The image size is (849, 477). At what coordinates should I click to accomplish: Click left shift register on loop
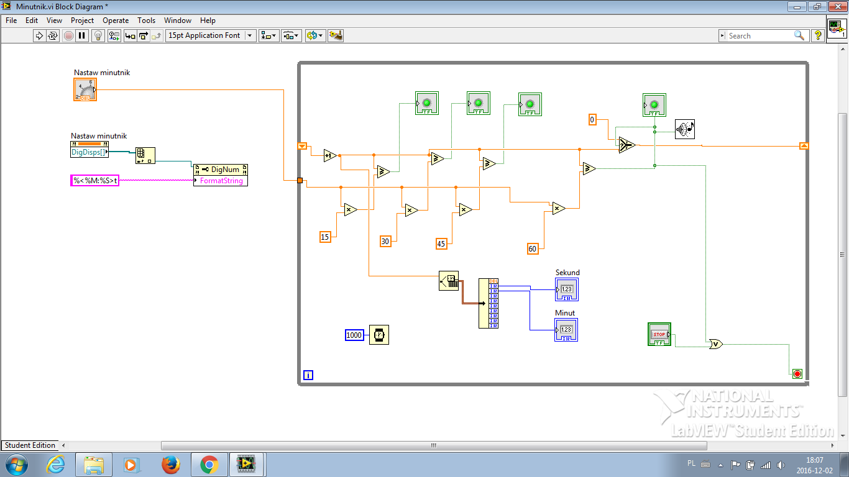(302, 146)
